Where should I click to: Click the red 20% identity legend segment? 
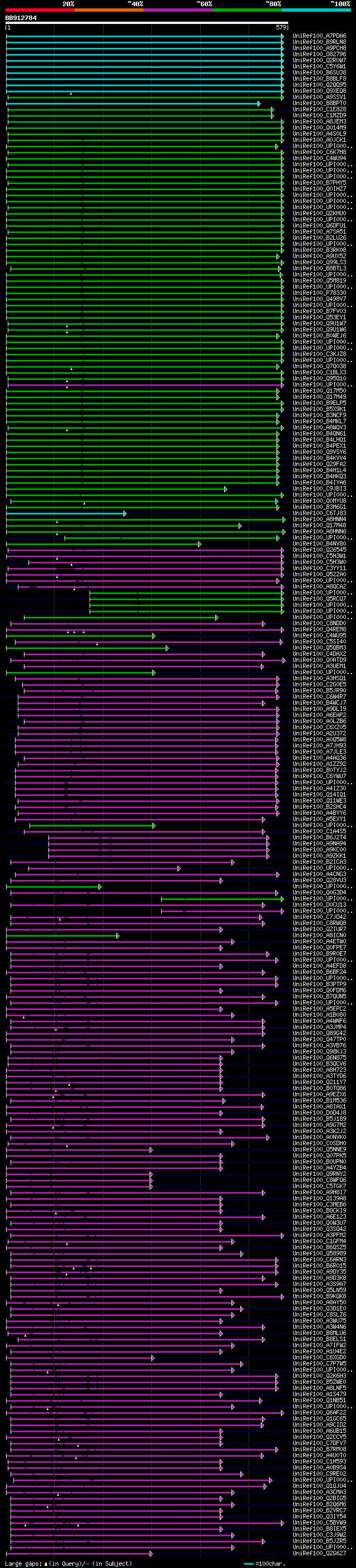point(40,9)
